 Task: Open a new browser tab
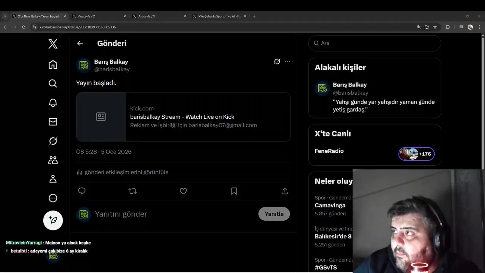[254, 16]
